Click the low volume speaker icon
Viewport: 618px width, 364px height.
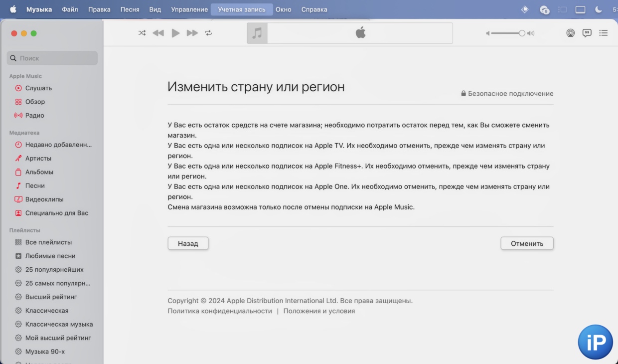point(488,33)
